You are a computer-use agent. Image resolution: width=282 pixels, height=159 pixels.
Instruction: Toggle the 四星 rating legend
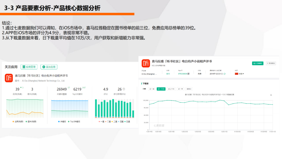pos(121,122)
